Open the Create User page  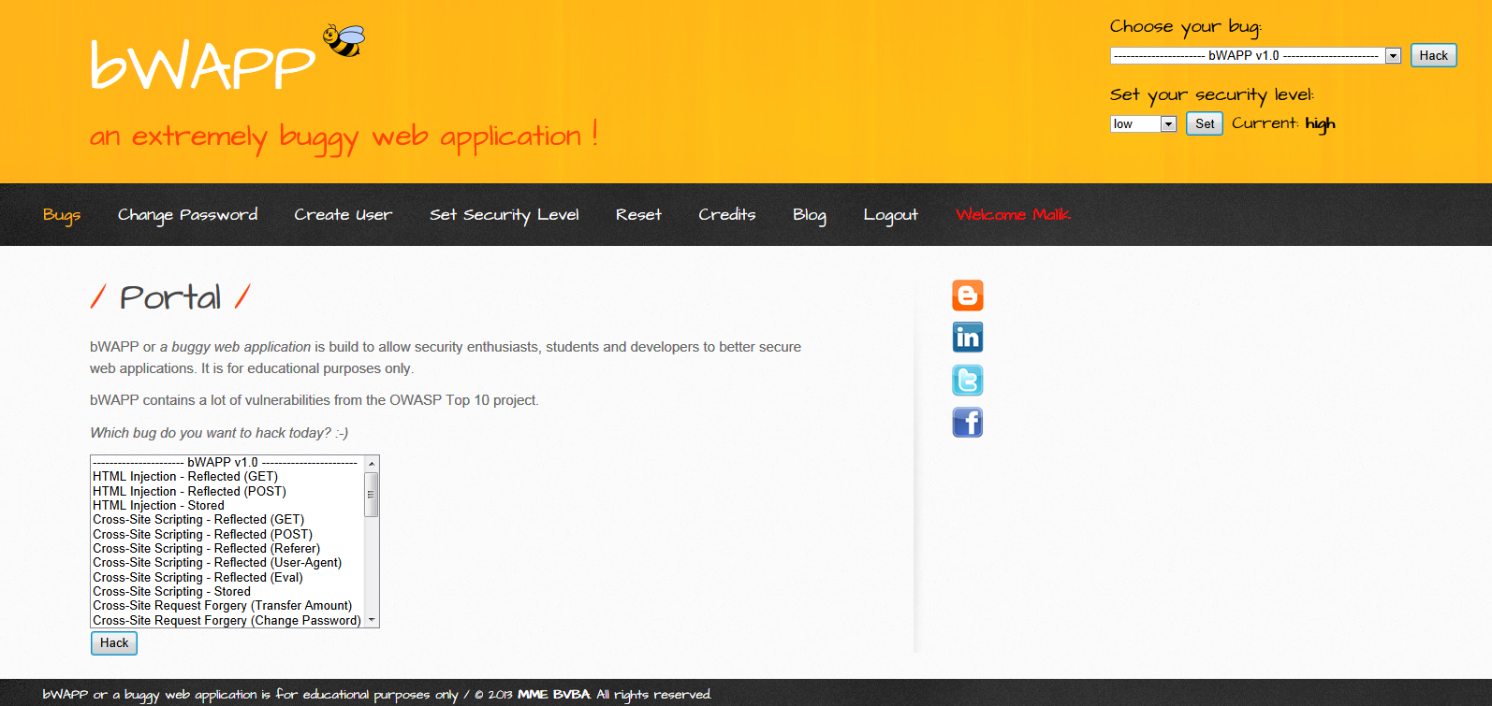tap(344, 215)
